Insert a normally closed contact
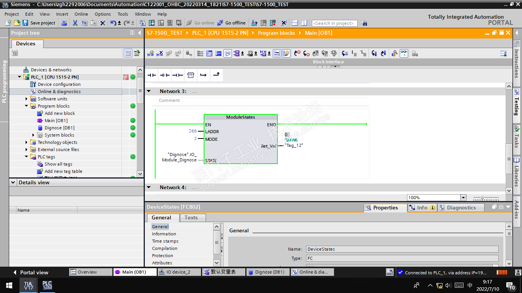522x293 pixels. pos(165,75)
